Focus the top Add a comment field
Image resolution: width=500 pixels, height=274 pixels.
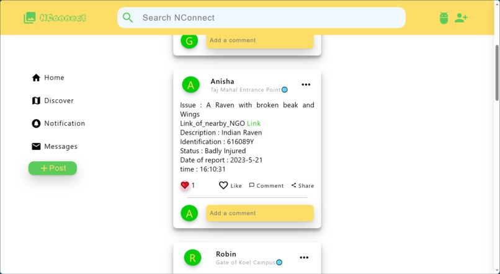260,42
